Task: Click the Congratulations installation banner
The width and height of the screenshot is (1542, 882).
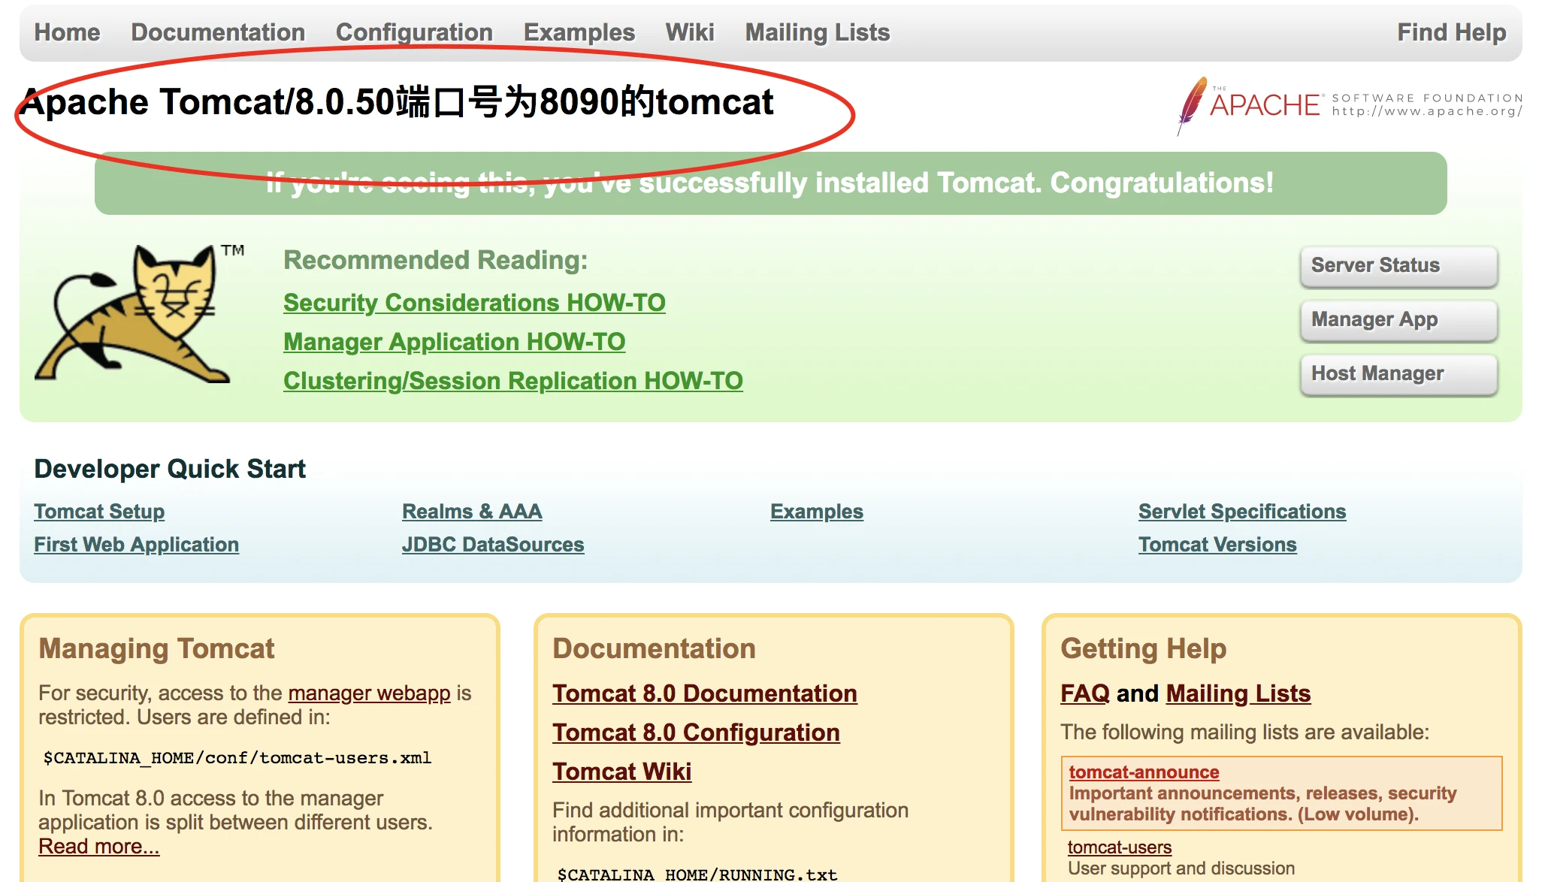Action: (770, 183)
